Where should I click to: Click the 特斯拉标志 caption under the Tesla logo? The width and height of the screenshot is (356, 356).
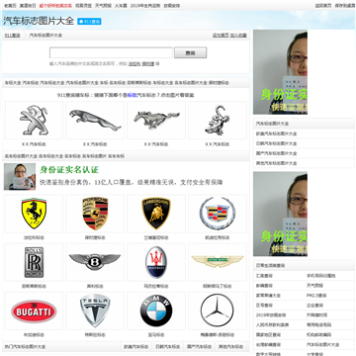click(x=95, y=335)
